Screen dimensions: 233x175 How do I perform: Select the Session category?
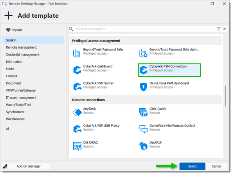[33, 40]
